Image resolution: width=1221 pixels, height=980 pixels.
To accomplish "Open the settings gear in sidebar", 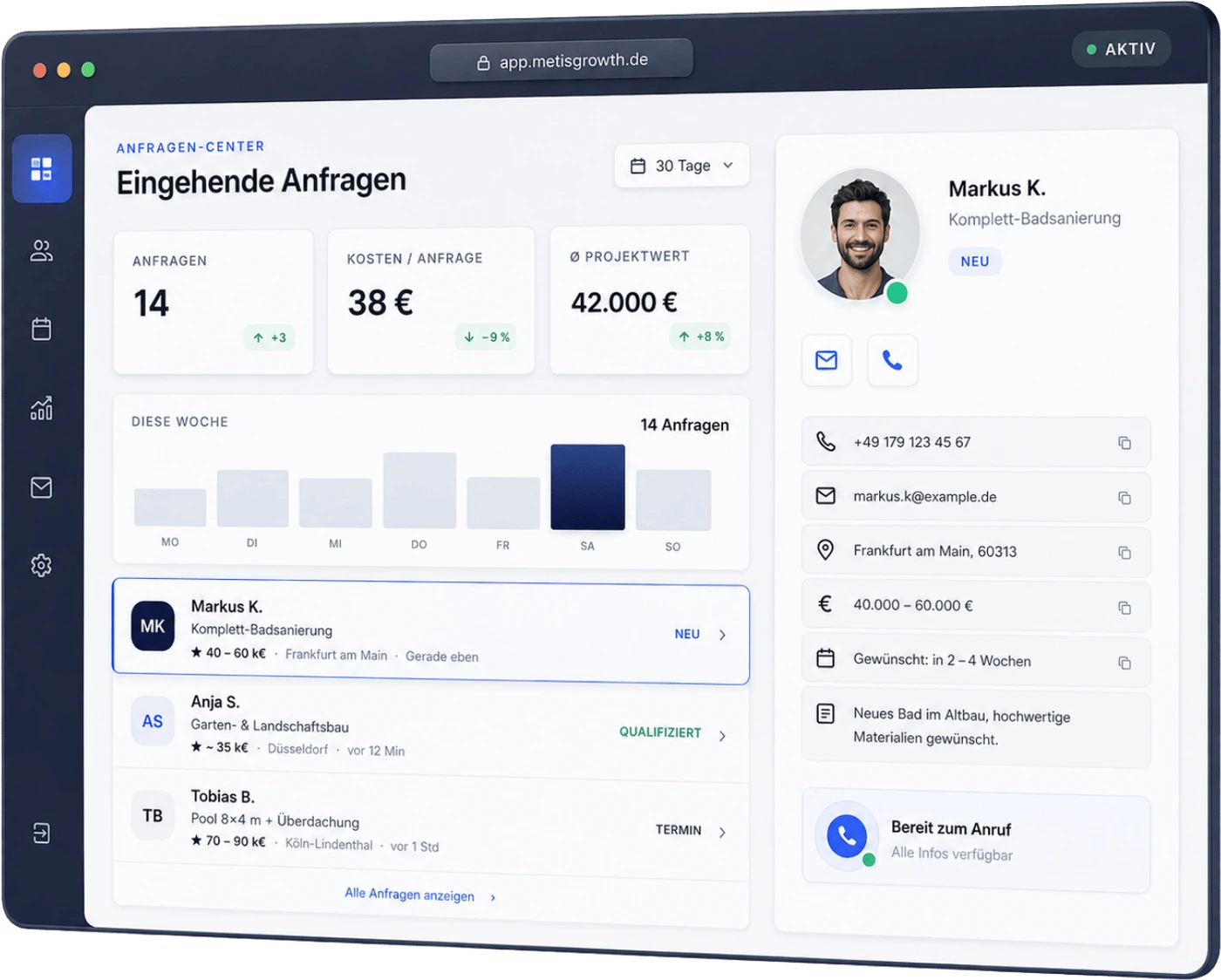I will (41, 566).
